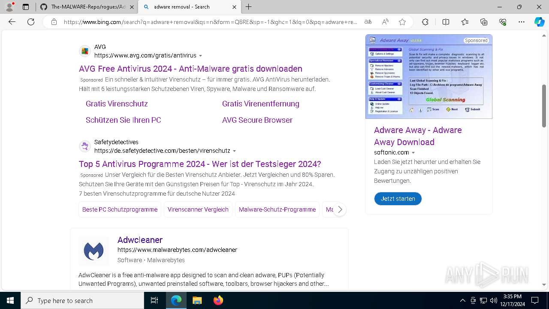Click the page vertical scrollbar thumb

pyautogui.click(x=544, y=106)
